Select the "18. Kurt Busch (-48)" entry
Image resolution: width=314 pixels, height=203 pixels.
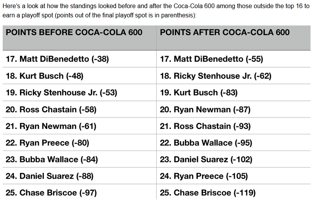coord(45,76)
